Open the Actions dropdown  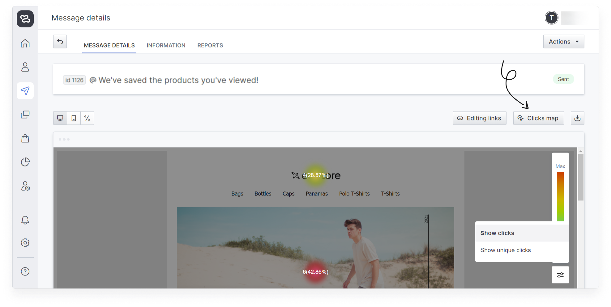pyautogui.click(x=564, y=41)
